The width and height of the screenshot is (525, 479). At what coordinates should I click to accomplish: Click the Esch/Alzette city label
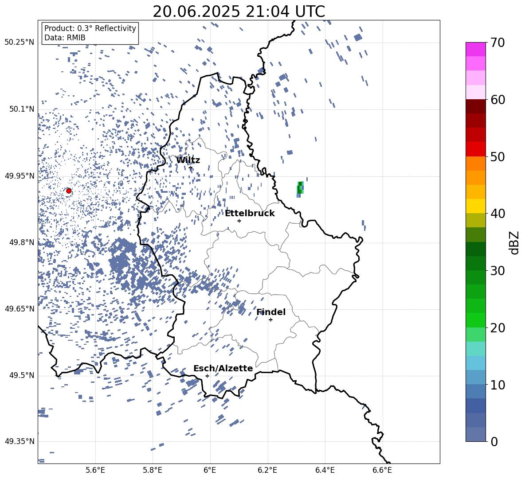(x=223, y=368)
